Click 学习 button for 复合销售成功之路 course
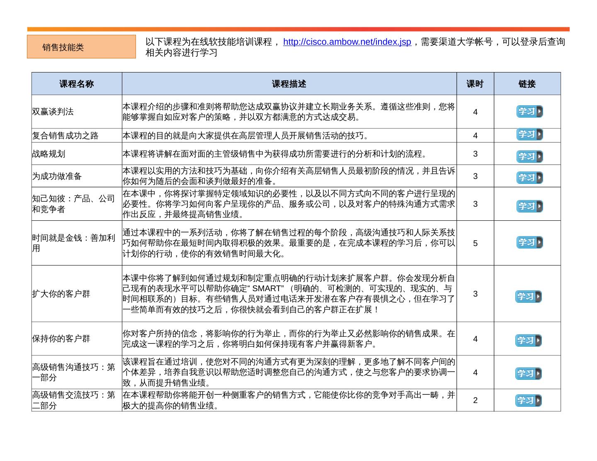Screen dimensions: 597x461 pyautogui.click(x=529, y=135)
